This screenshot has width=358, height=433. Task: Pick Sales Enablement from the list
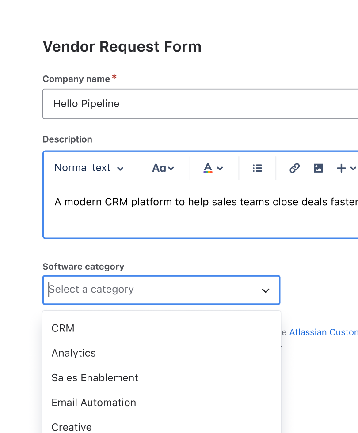tap(95, 378)
